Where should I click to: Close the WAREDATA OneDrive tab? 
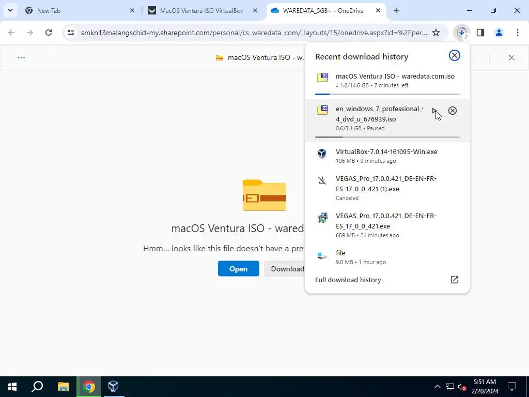[378, 11]
